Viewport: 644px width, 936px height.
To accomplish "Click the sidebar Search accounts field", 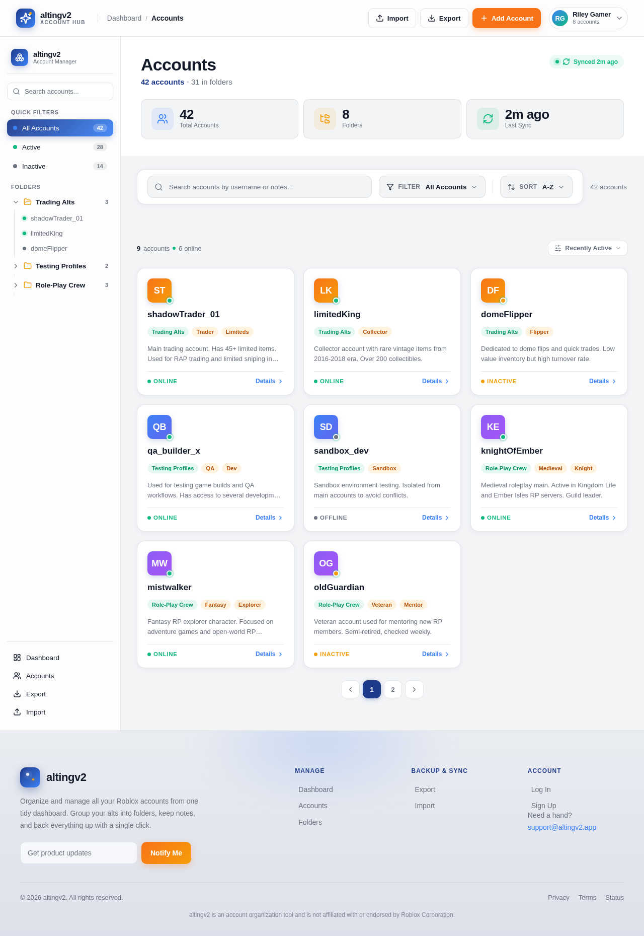I will point(60,92).
